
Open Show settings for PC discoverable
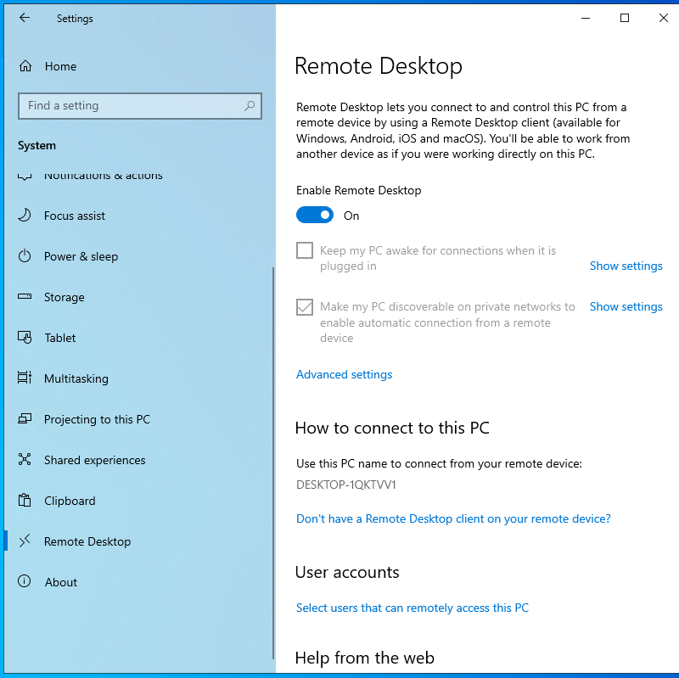click(626, 306)
